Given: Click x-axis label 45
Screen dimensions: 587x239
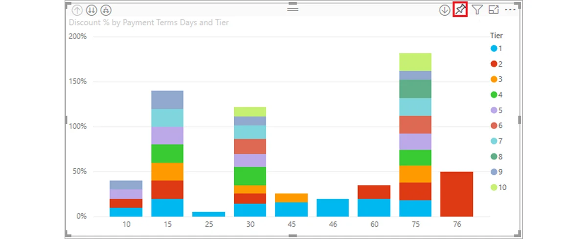Looking at the screenshot, I should (x=292, y=225).
